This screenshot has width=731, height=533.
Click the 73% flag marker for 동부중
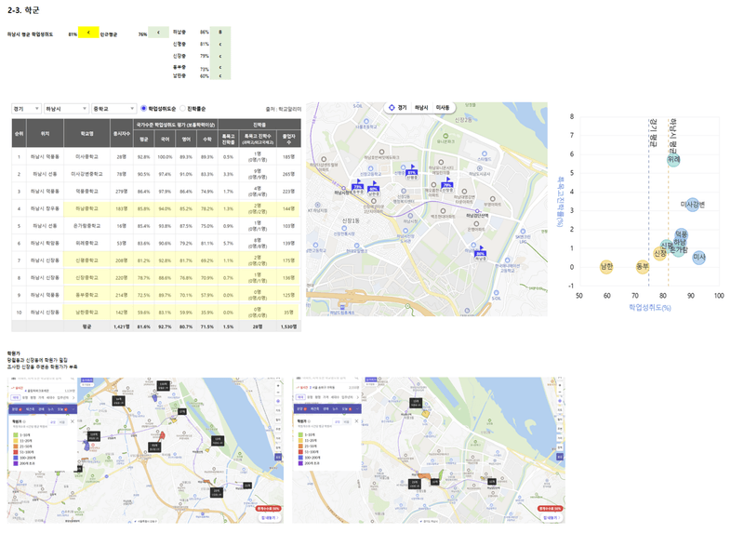[x=357, y=187]
